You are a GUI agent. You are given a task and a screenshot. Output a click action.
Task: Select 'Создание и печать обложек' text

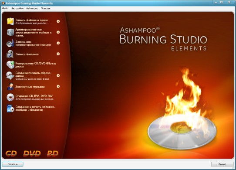coord(35,109)
